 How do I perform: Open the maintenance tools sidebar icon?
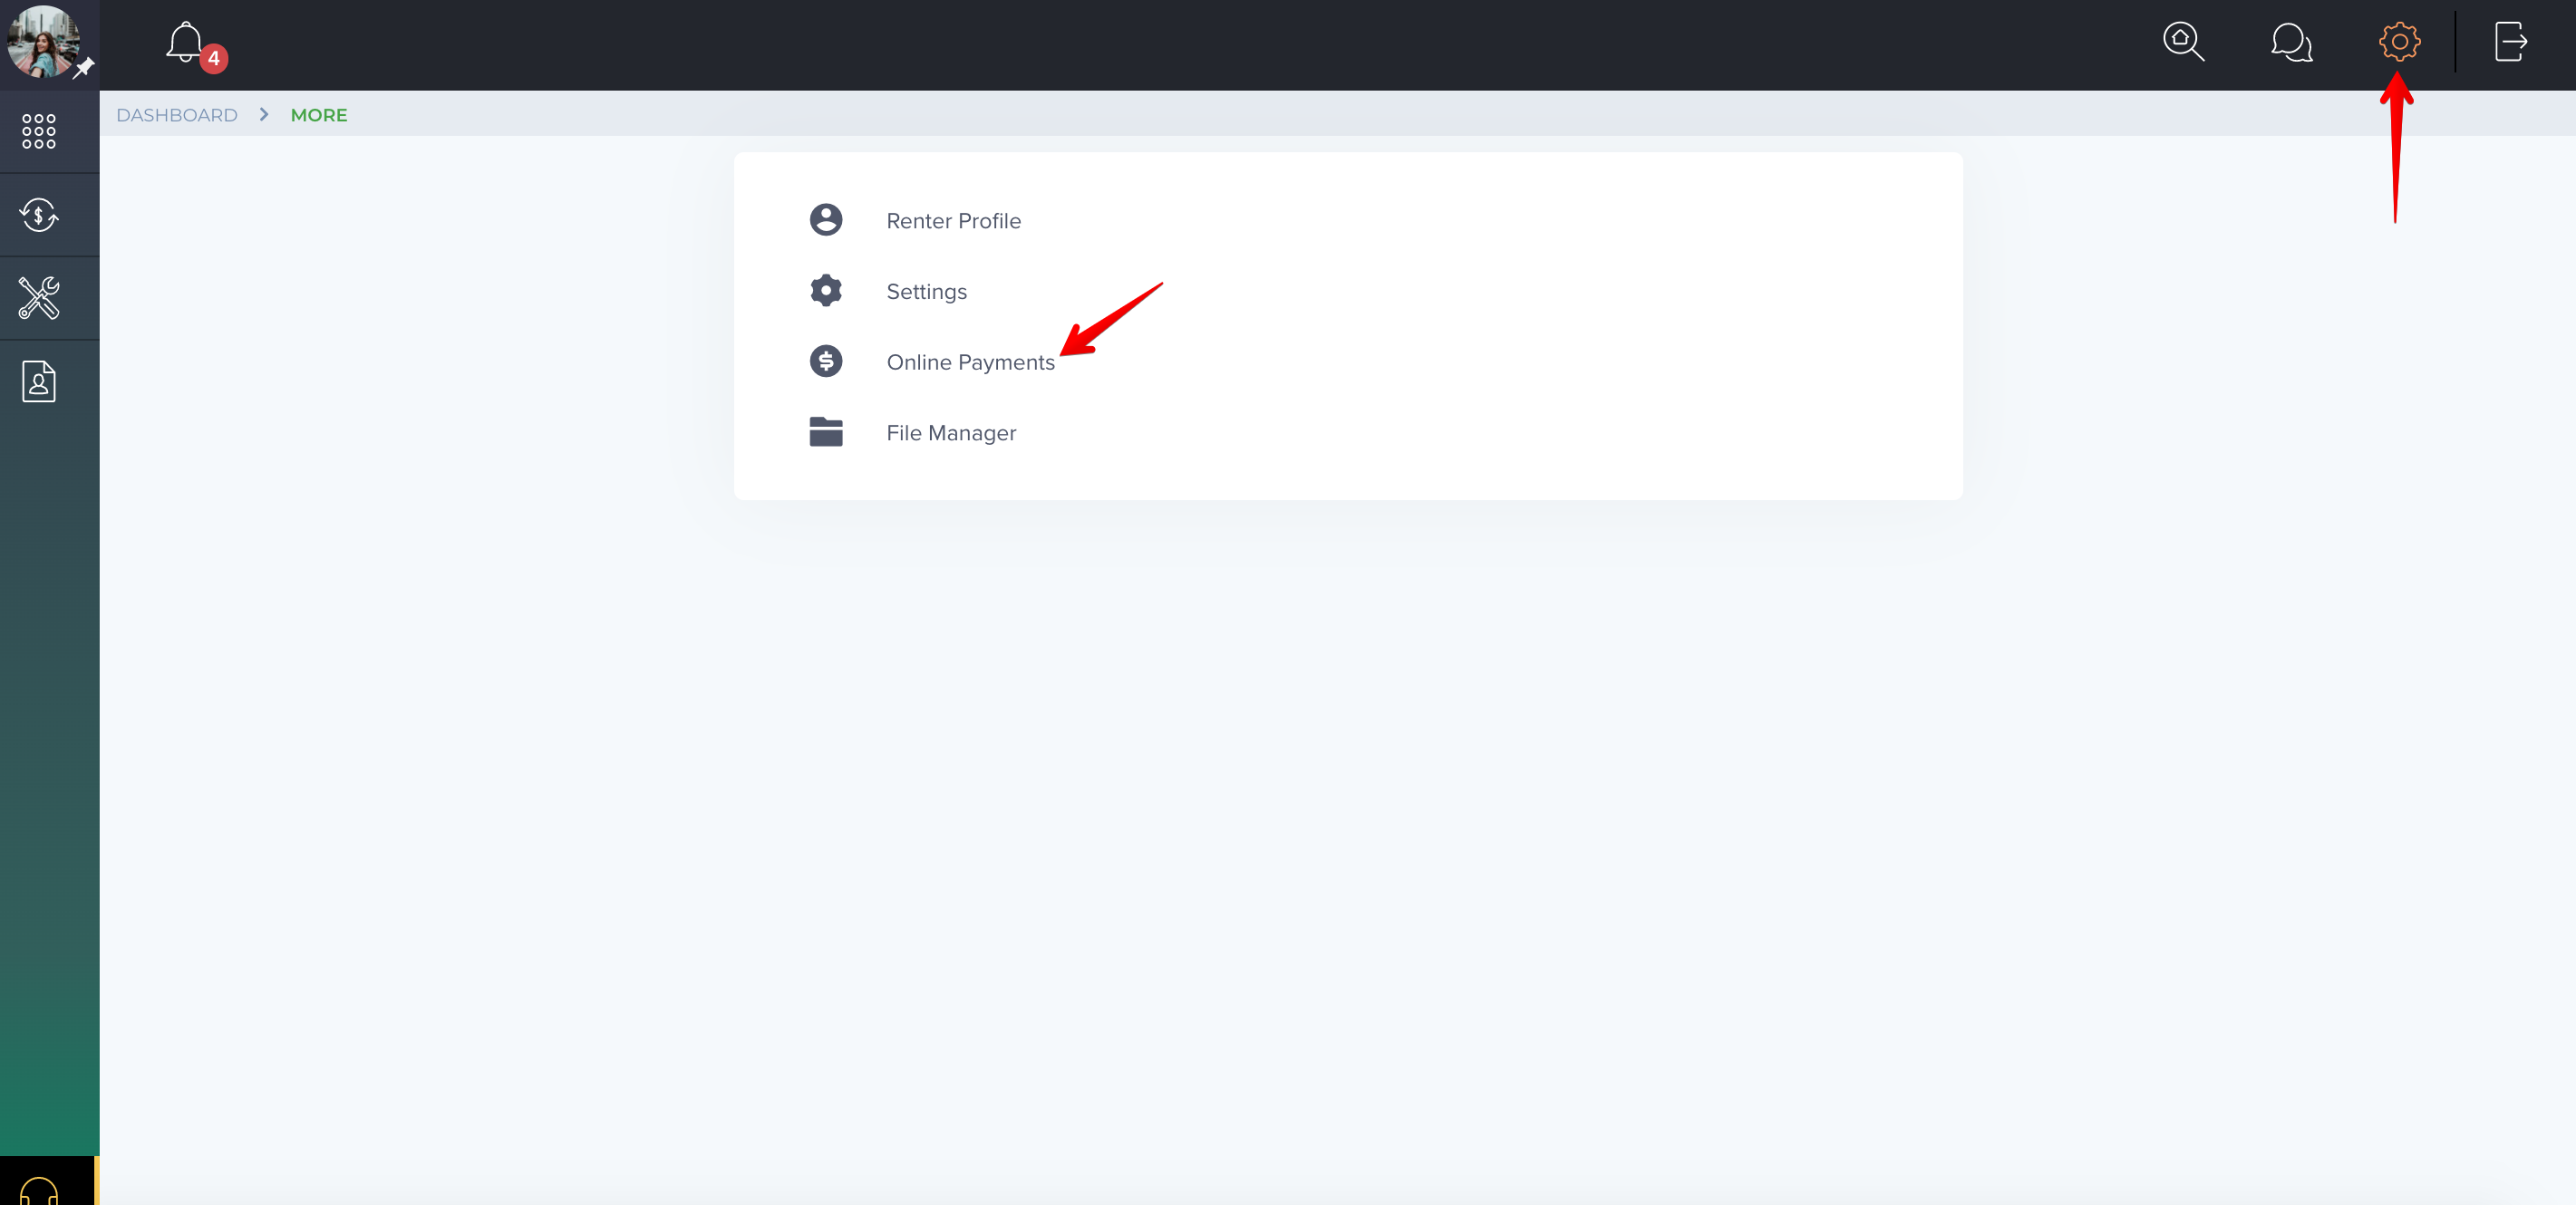[x=39, y=298]
